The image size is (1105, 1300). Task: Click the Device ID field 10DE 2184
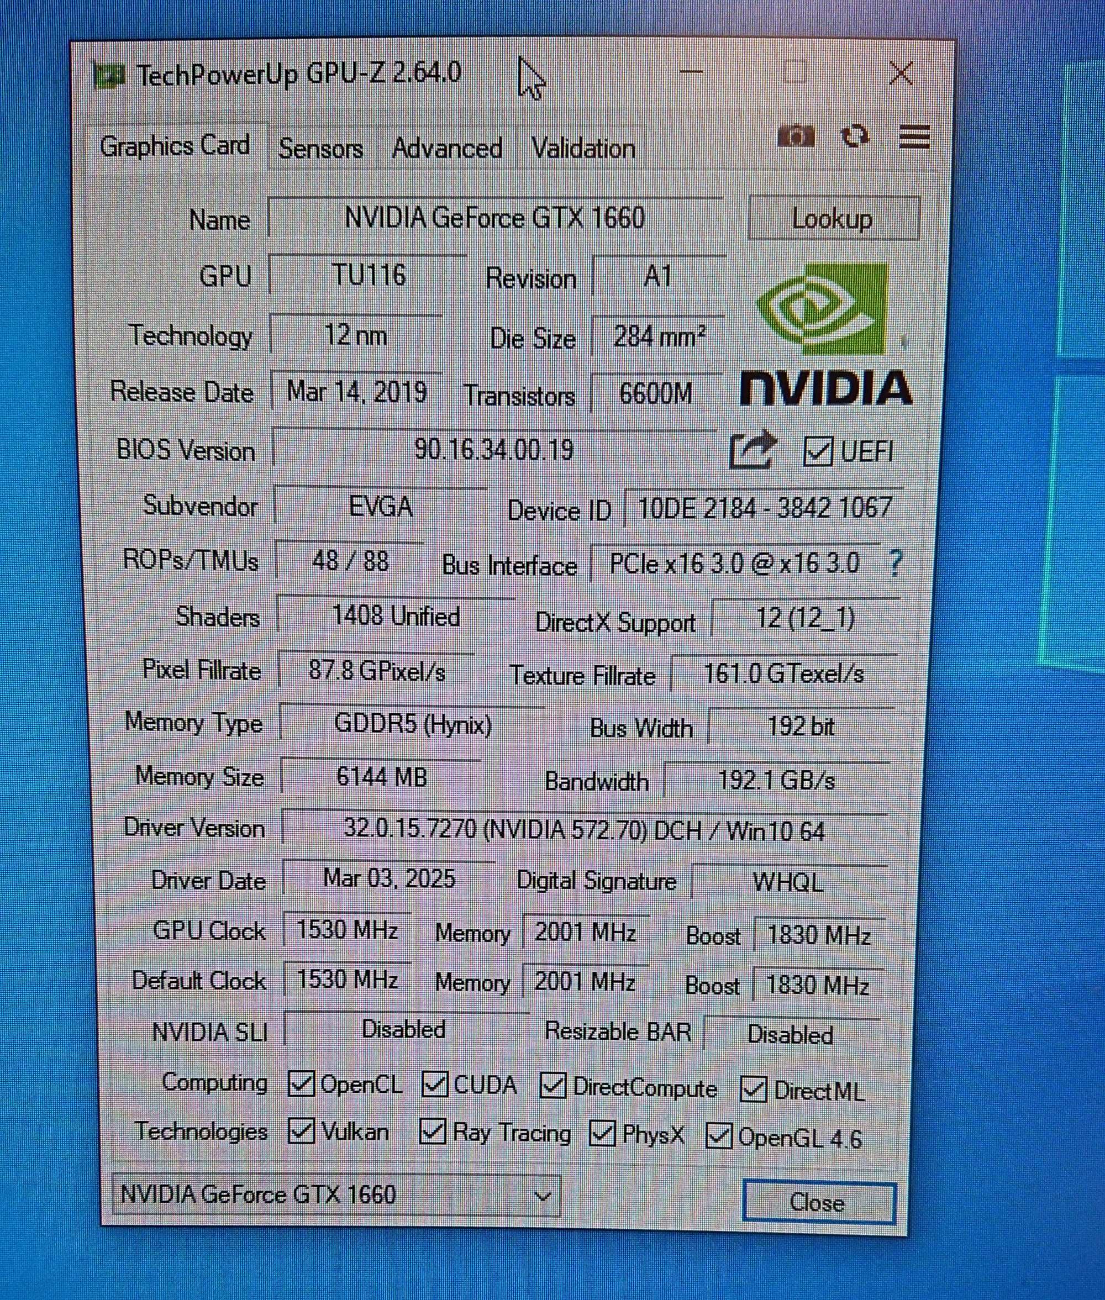[x=765, y=508]
